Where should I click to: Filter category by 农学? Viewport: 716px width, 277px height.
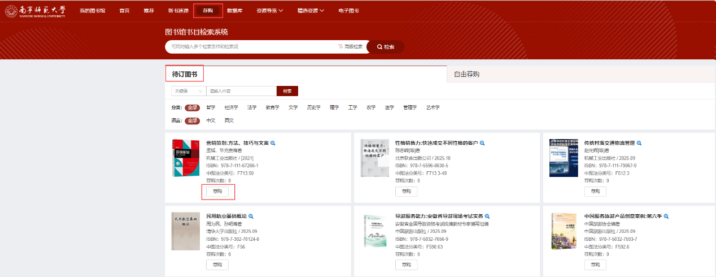(x=370, y=107)
